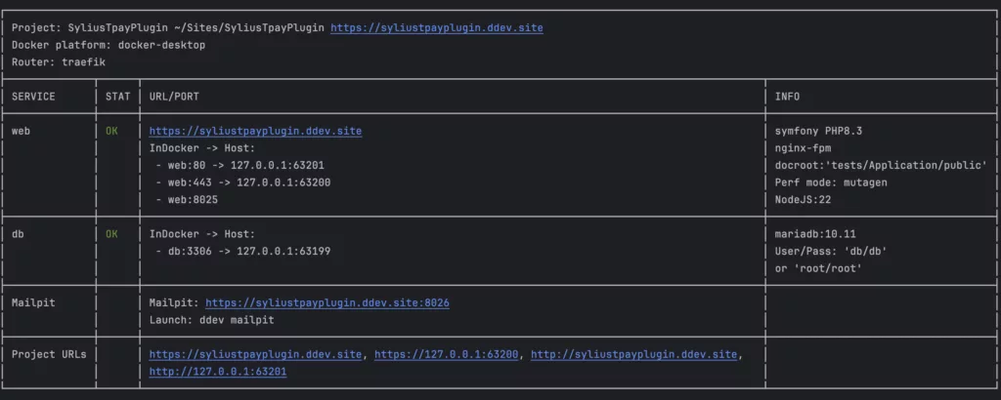
Task: Click the docroot 'tests/Application/public' text
Action: (x=881, y=166)
